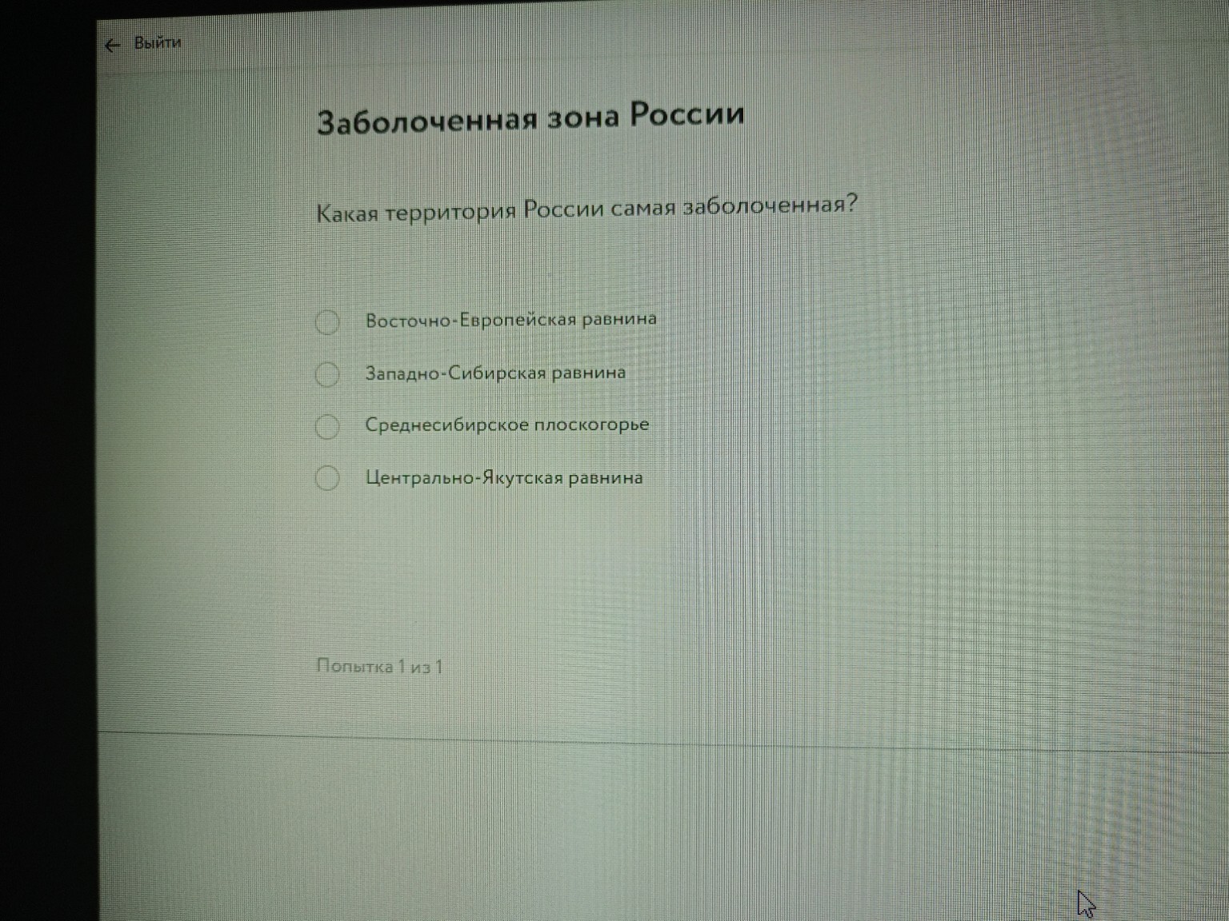Click the answer label Восточно-Европейская равнина
The height and width of the screenshot is (921, 1229).
510,318
